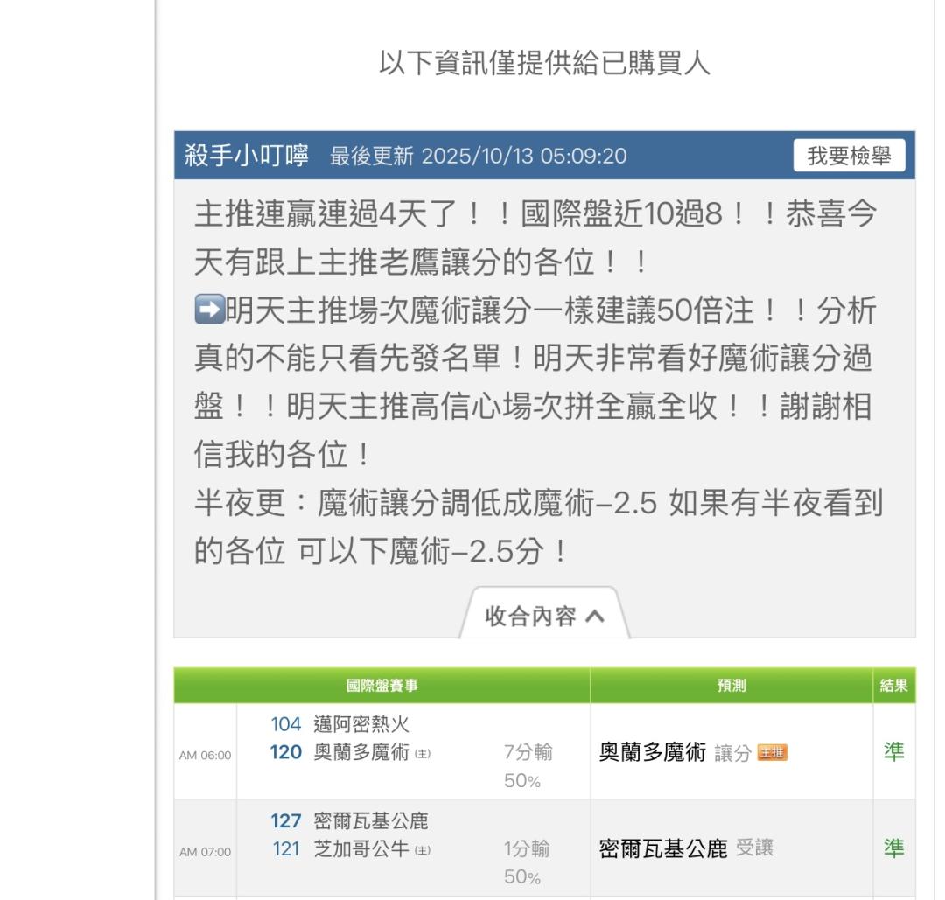Click the 最後更新 2025/10/13 timestamp
This screenshot has width=945, height=900.
[478, 156]
